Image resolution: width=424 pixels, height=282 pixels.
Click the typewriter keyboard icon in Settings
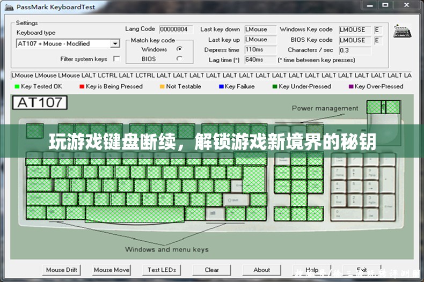[x=402, y=31]
